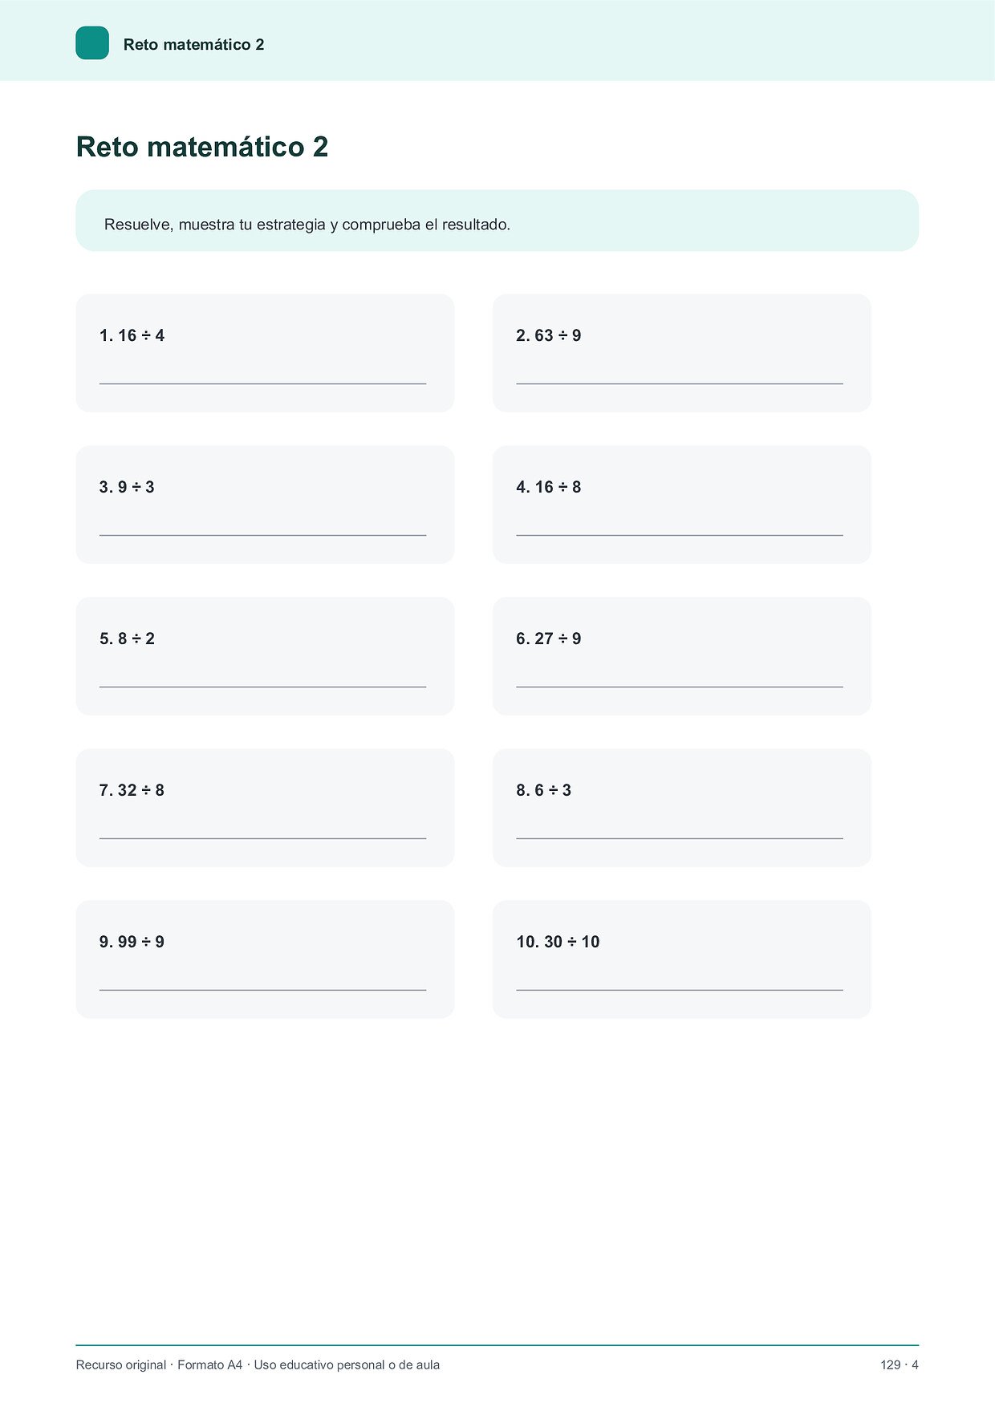Select the large title Reto matemático 2

pos(202,147)
